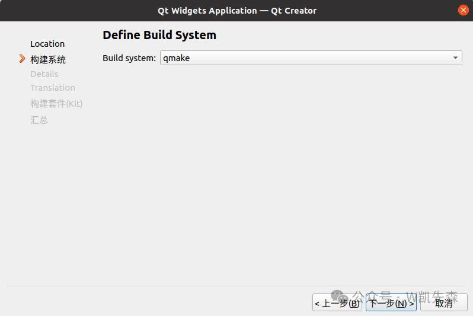This screenshot has height=316, width=473.
Task: Close the Qt Creator wizard window
Action: 463,10
